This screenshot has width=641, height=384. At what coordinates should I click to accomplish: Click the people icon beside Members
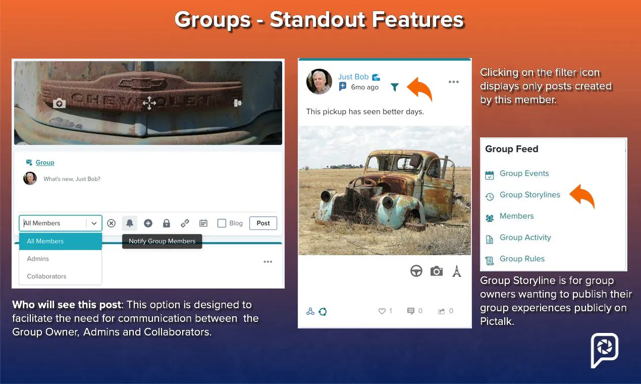pos(490,218)
